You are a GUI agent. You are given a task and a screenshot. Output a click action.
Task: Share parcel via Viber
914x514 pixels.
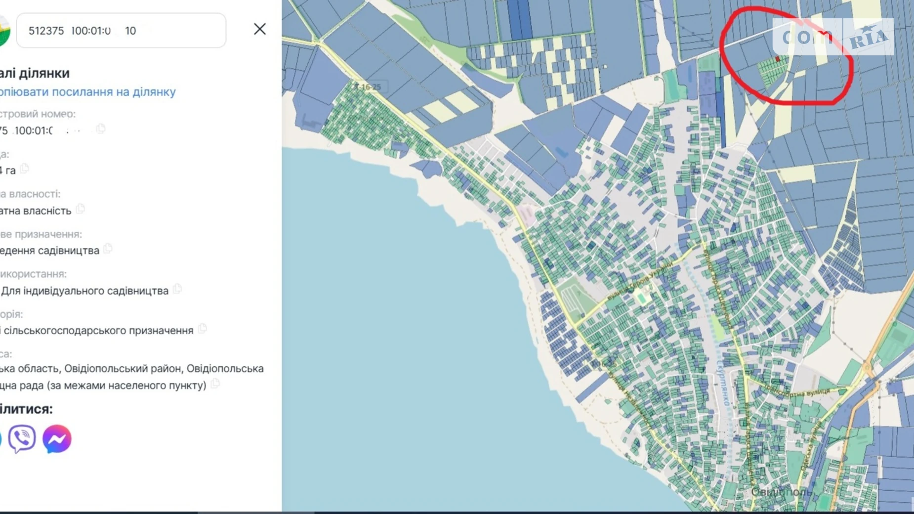pos(22,438)
